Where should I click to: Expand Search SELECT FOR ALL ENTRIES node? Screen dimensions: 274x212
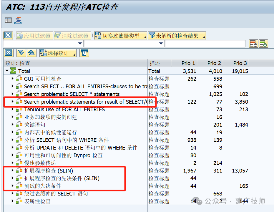pyautogui.click(x=12, y=86)
